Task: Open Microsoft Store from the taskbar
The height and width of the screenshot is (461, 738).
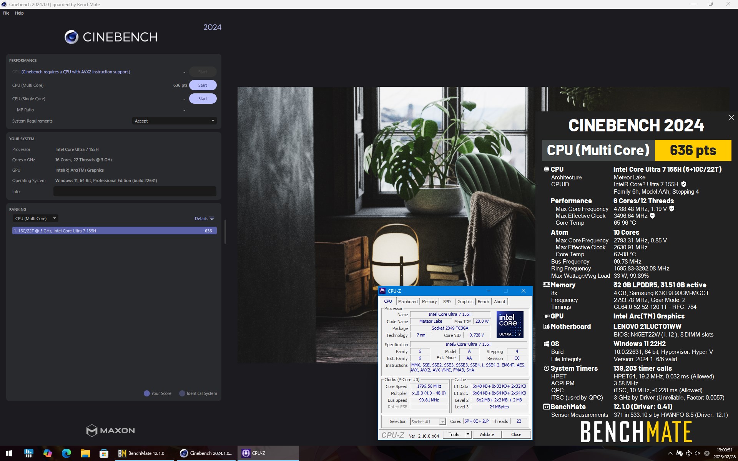Action: pos(104,453)
